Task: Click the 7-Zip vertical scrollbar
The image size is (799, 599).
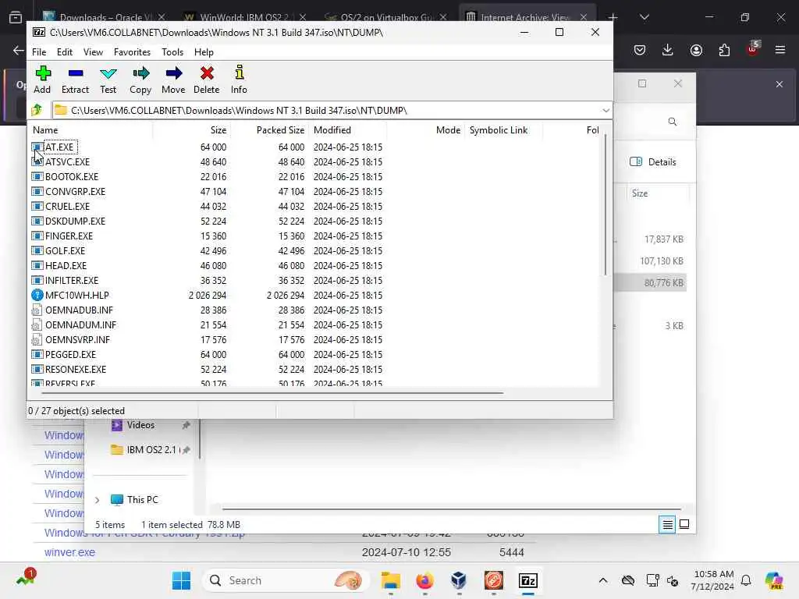Action: 605,204
